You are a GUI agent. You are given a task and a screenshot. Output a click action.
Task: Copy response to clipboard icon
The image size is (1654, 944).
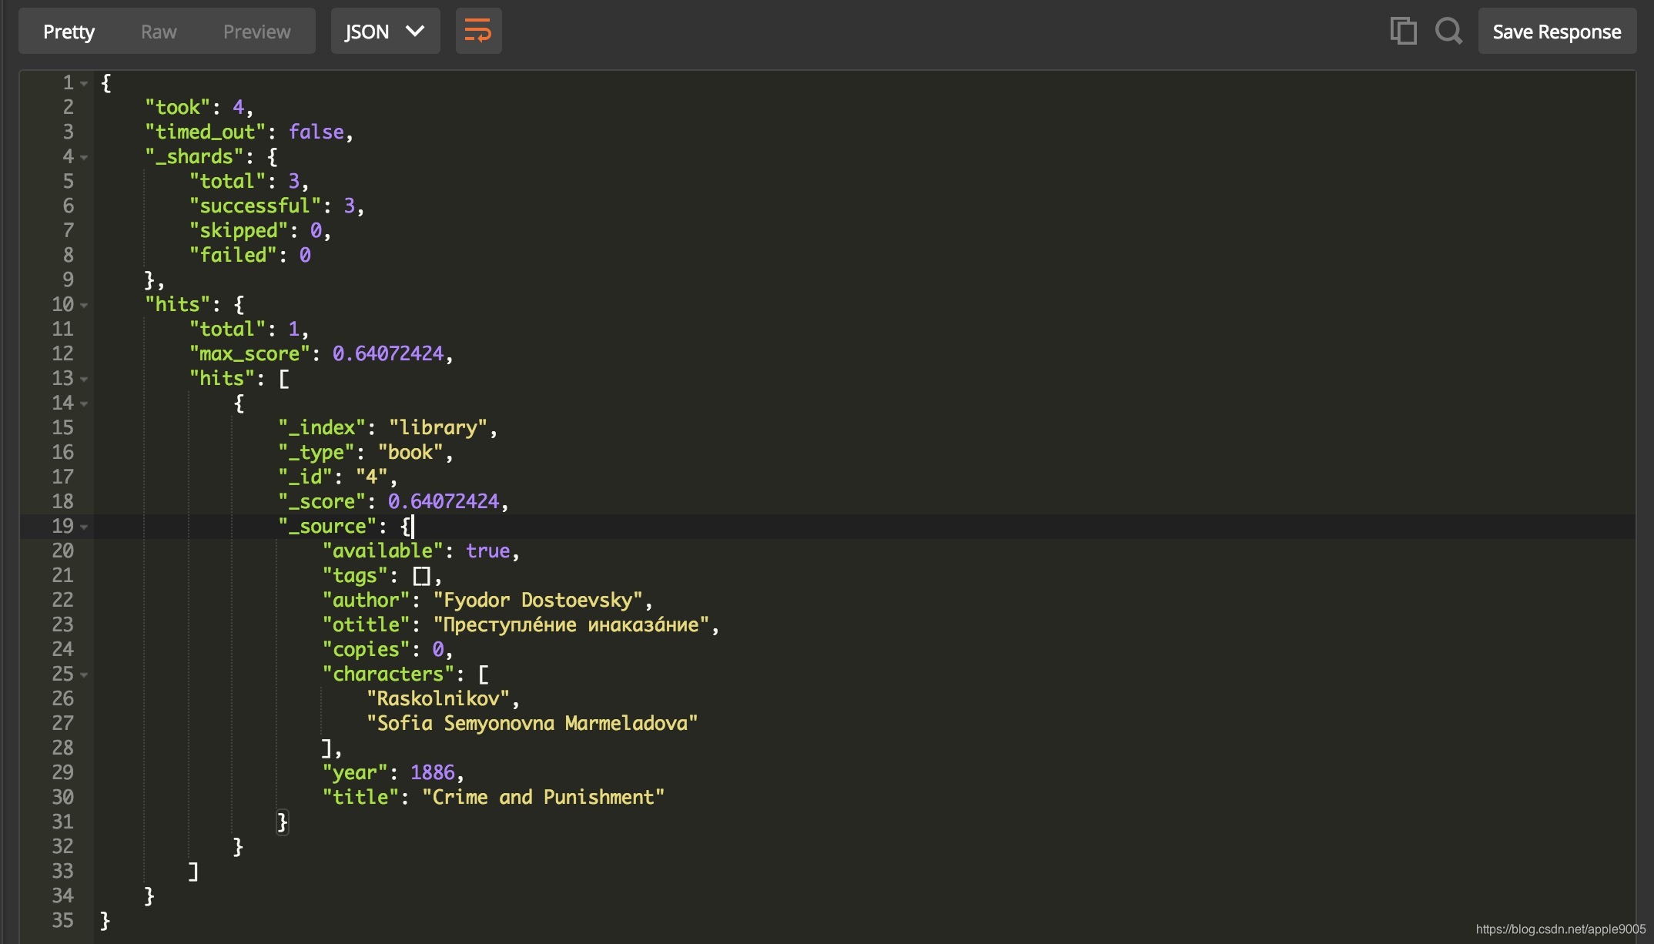(x=1403, y=32)
